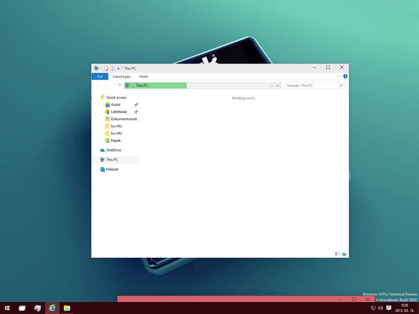Go back with the left arrow
The image size is (419, 314).
point(98,86)
